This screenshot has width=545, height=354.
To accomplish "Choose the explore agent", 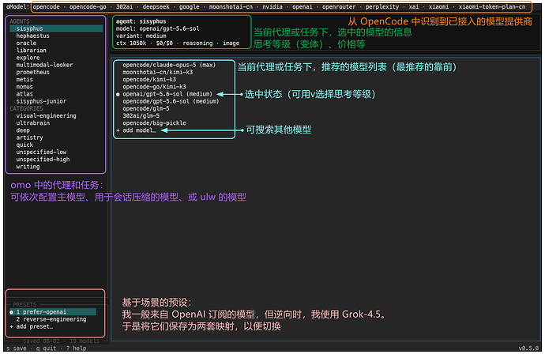I will pos(28,58).
